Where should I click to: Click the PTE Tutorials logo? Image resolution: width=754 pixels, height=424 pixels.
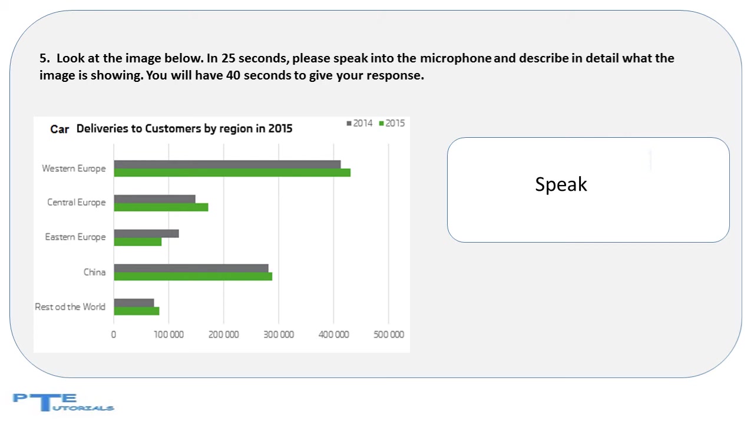click(x=64, y=402)
